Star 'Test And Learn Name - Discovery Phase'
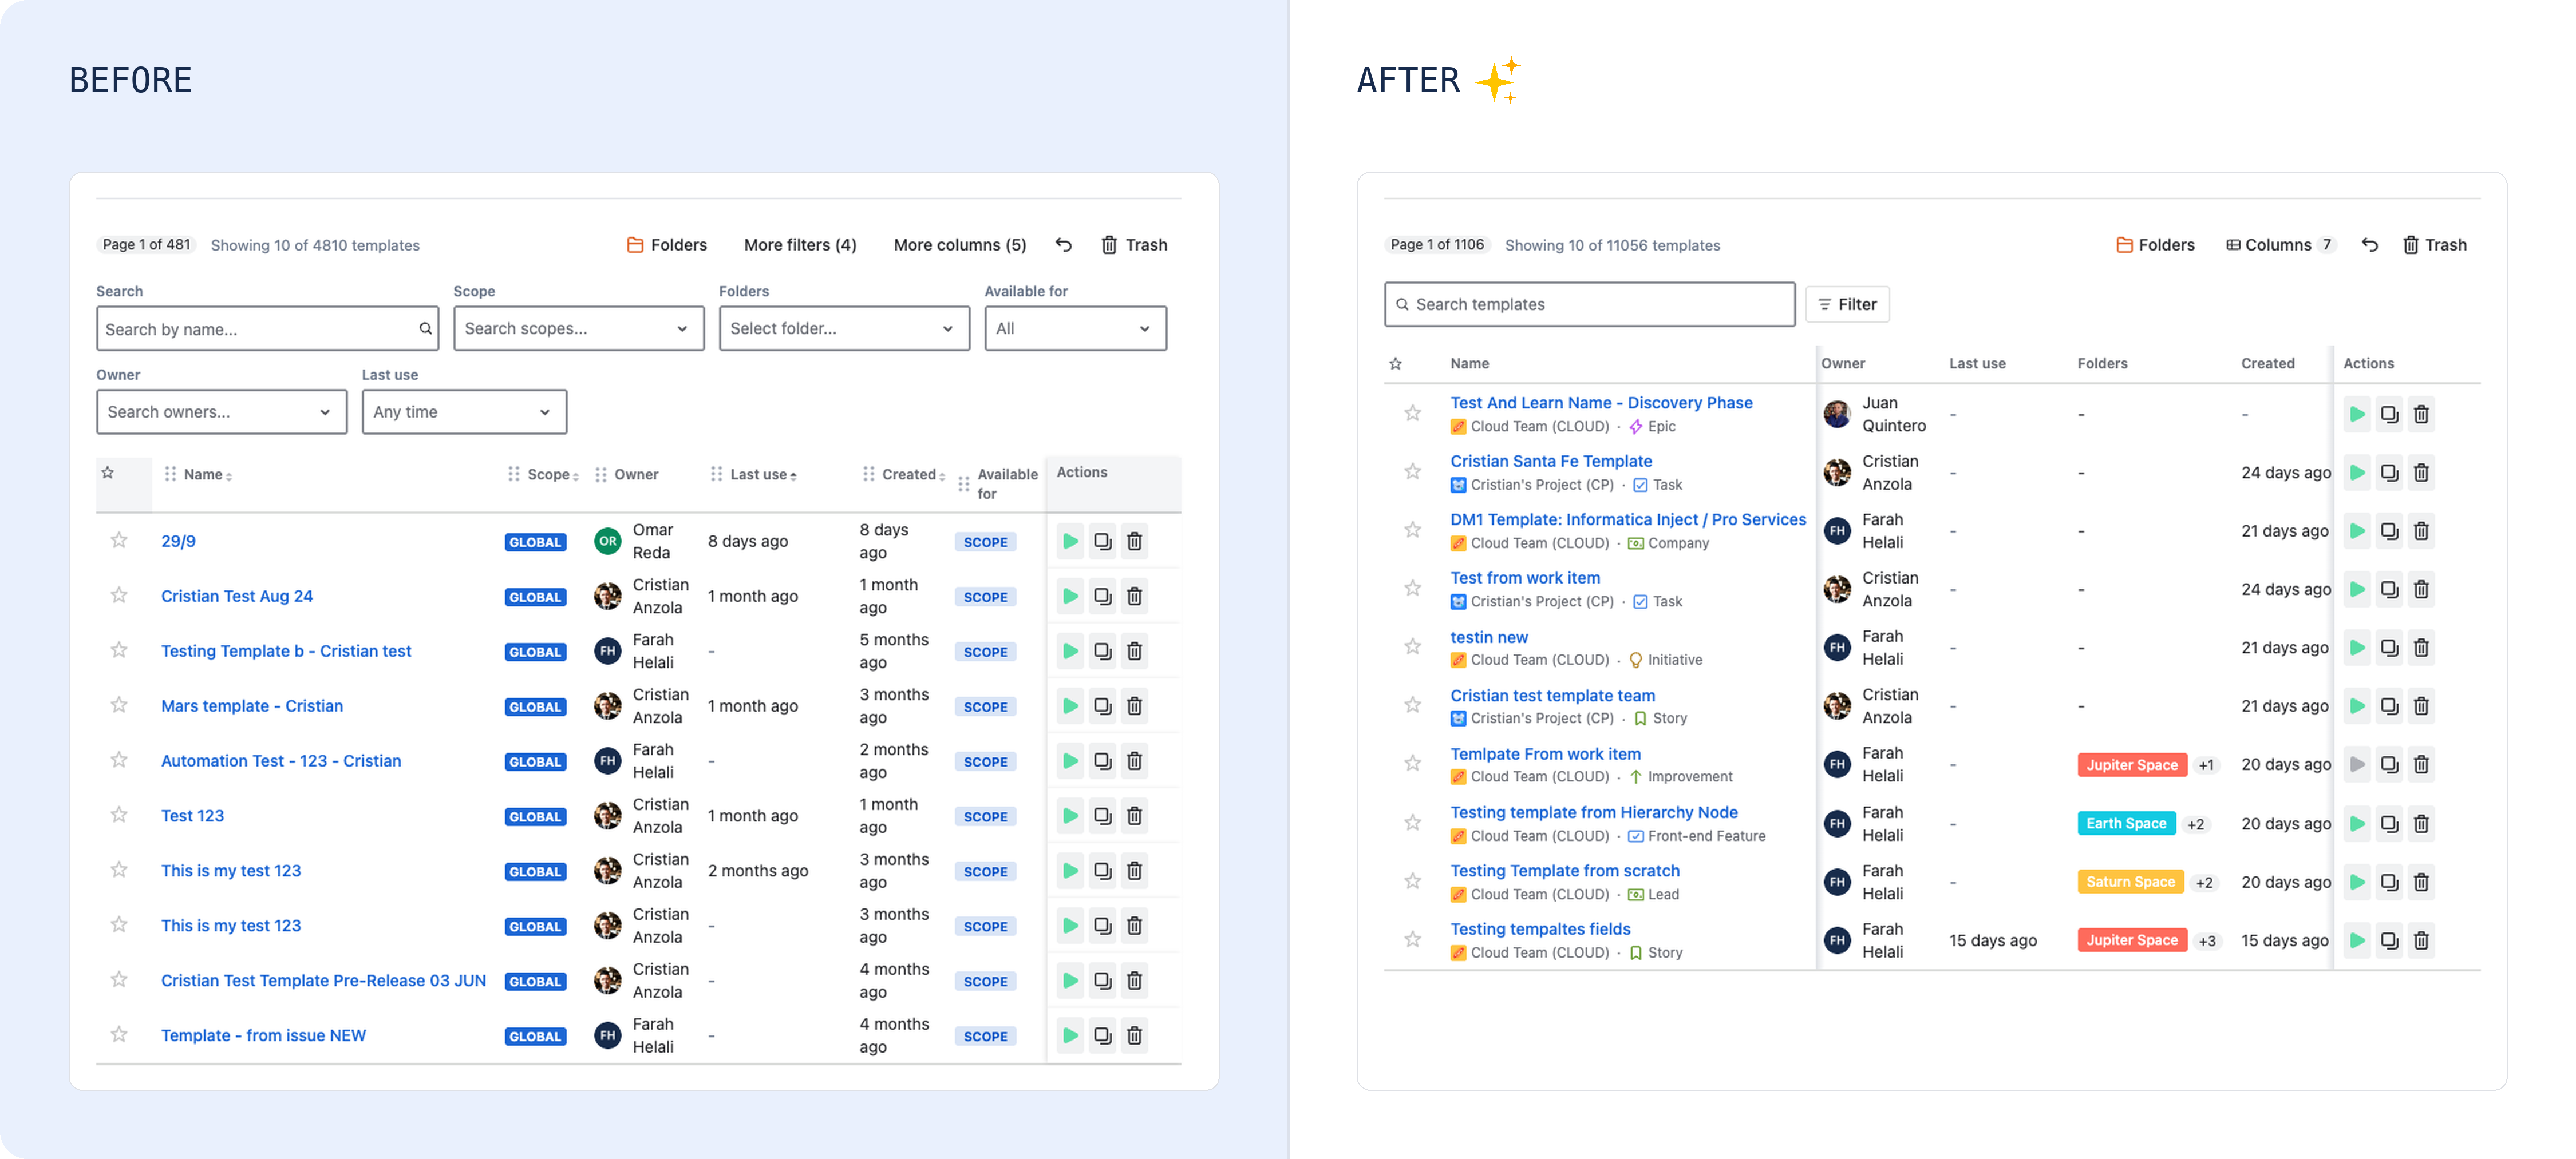Viewport: 2576px width, 1159px height. [x=1412, y=414]
